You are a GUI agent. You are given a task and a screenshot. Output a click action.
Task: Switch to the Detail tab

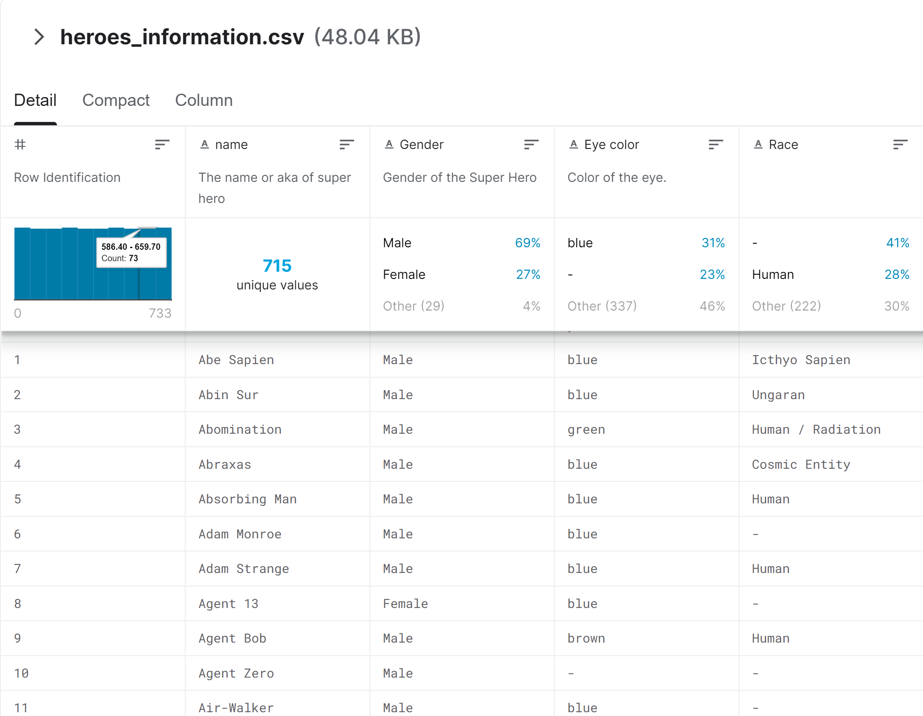coord(35,100)
